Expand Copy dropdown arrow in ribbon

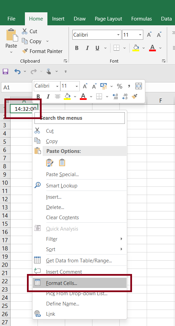click(47, 41)
